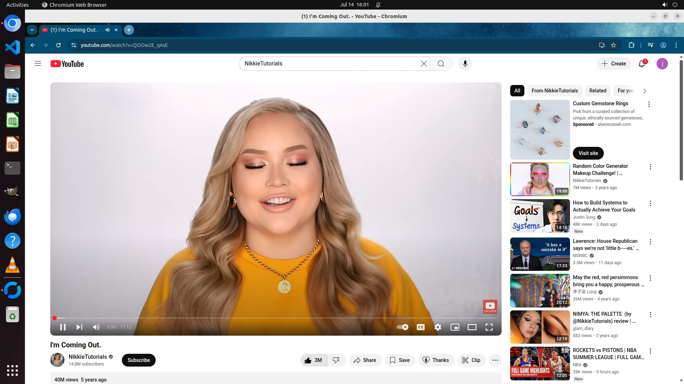Image resolution: width=684 pixels, height=384 pixels.
Task: Select the Related filter chip
Action: 597,91
